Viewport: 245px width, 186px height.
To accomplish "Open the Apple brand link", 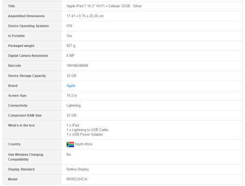I will coord(71,86).
